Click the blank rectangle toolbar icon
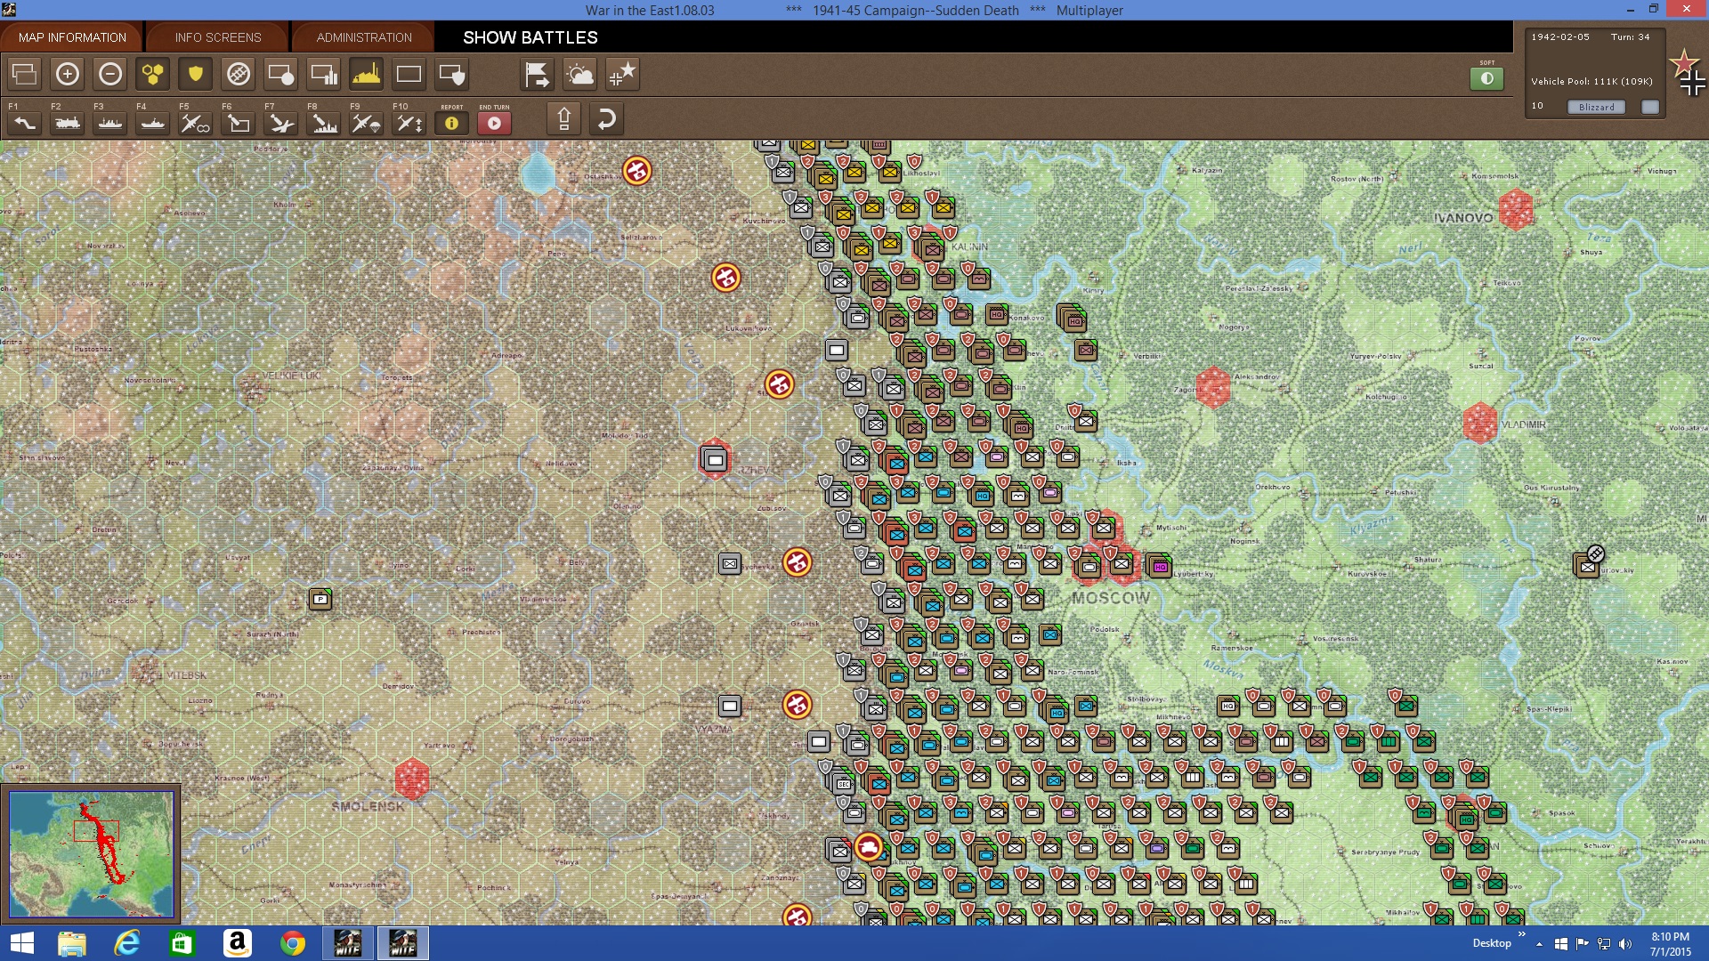 pyautogui.click(x=409, y=74)
